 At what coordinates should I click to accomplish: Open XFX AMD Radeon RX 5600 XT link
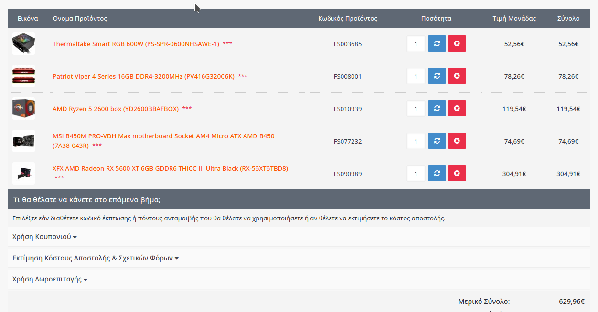(x=170, y=168)
